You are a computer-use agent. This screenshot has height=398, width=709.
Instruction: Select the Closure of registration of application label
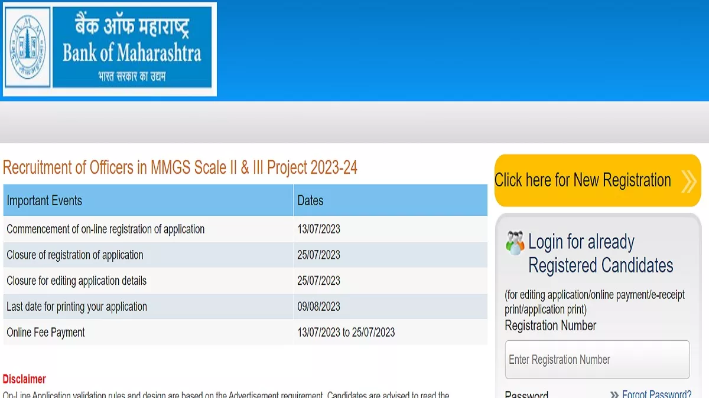click(x=75, y=255)
